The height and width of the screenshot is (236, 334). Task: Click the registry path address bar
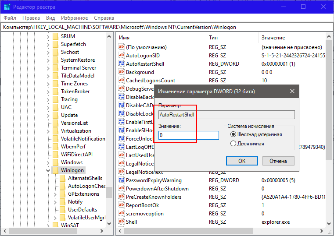167,27
